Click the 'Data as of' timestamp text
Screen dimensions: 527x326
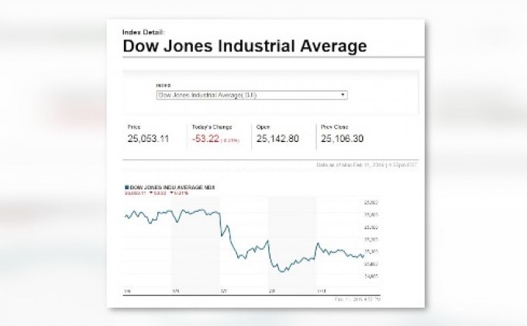[367, 165]
